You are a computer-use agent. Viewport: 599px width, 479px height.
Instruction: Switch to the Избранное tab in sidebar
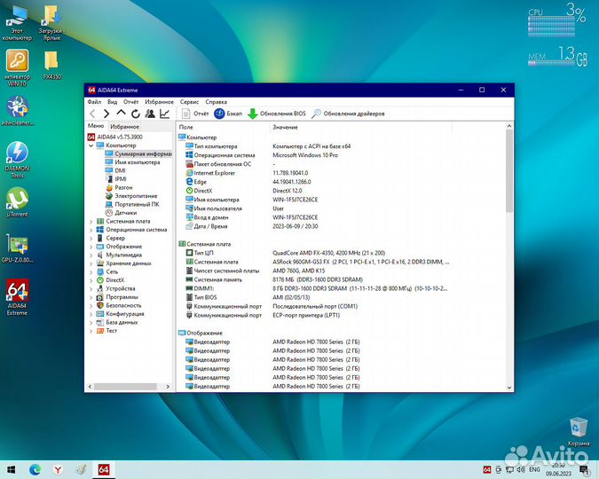tap(124, 127)
